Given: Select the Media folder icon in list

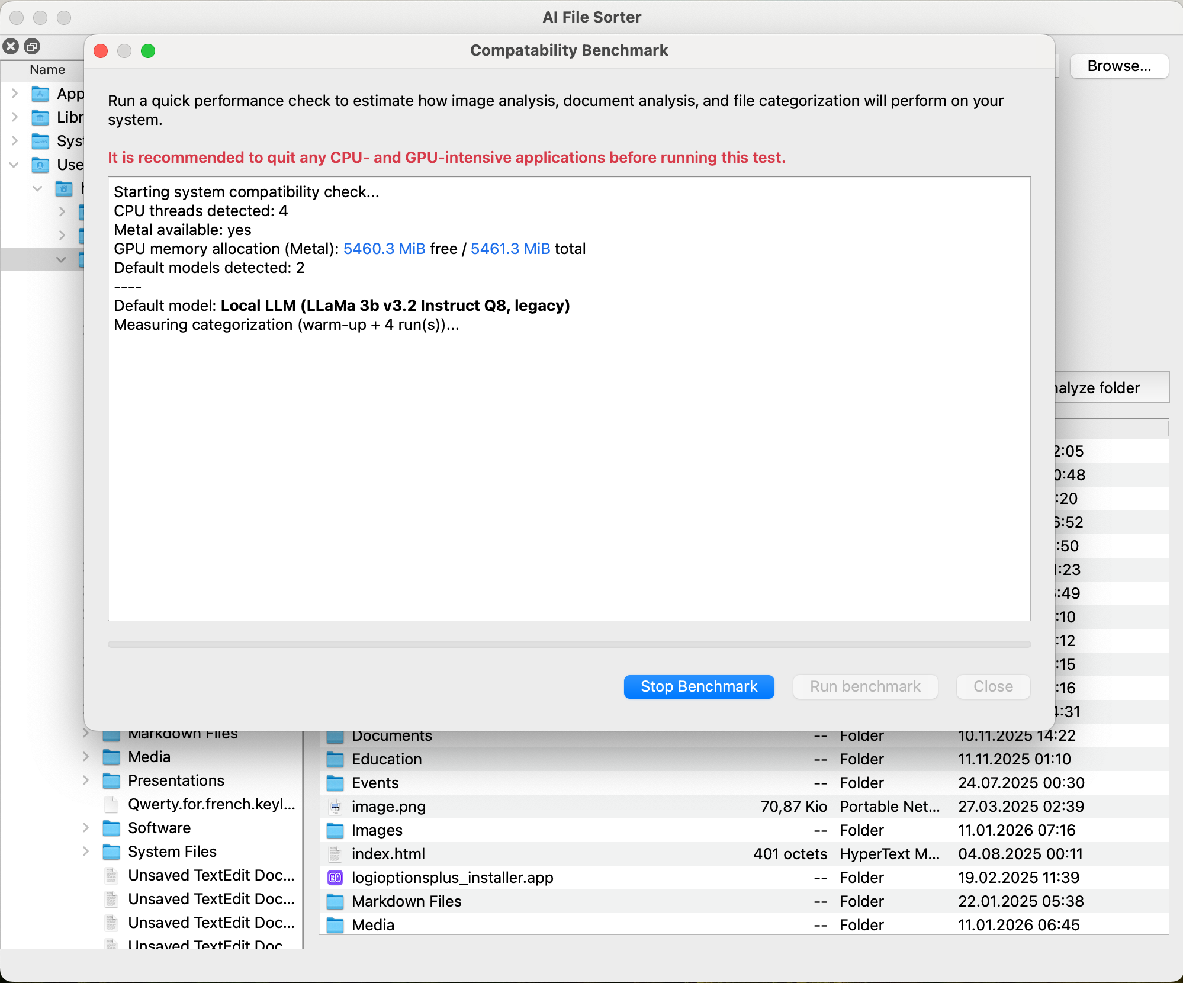Looking at the screenshot, I should click(x=335, y=925).
